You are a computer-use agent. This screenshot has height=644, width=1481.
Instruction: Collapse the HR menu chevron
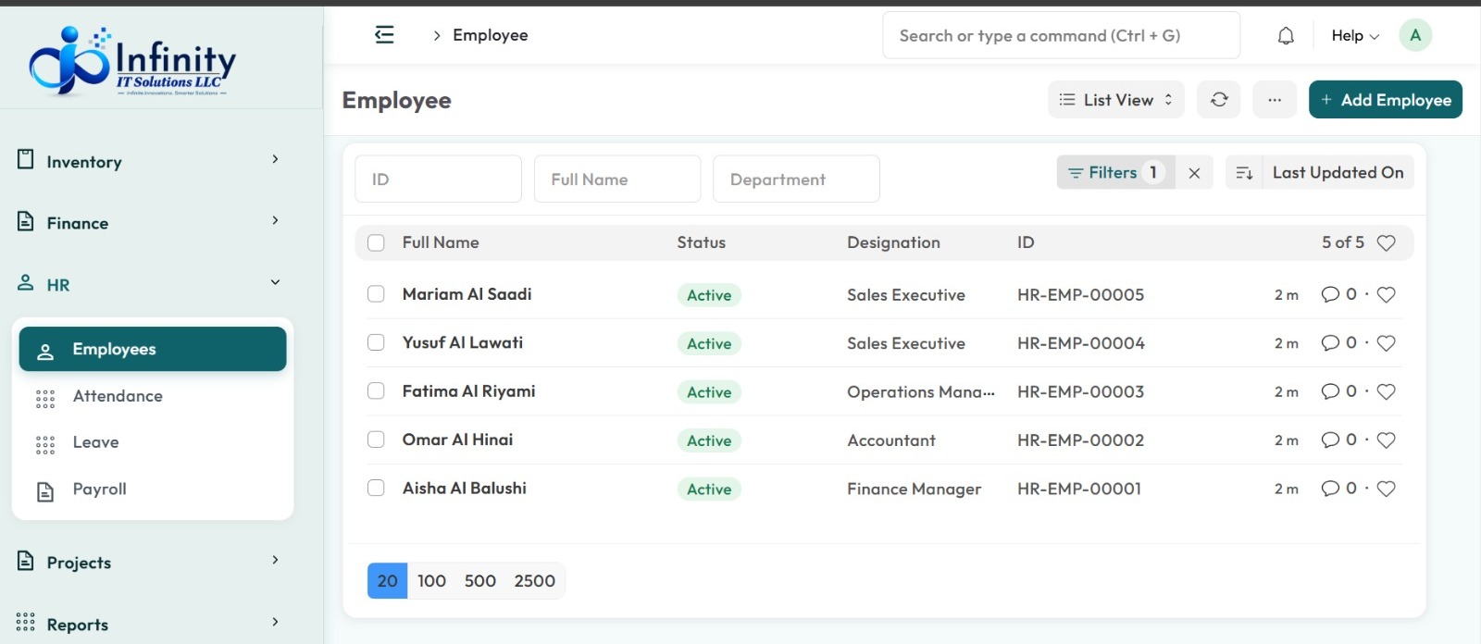pyautogui.click(x=275, y=282)
